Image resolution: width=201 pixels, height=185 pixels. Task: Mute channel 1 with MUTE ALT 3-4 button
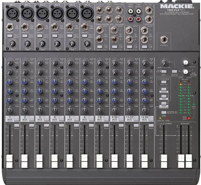(17, 118)
